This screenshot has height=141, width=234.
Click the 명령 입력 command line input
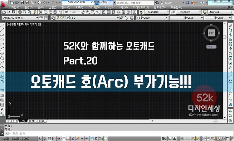coord(119,134)
